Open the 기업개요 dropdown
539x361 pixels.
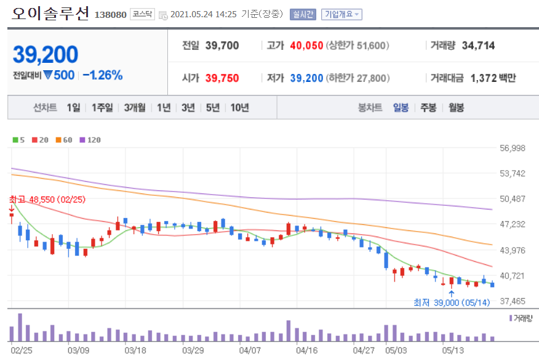pos(341,14)
